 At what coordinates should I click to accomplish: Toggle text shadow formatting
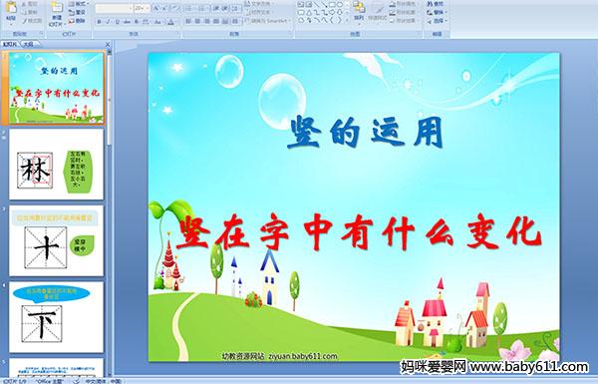[136, 22]
